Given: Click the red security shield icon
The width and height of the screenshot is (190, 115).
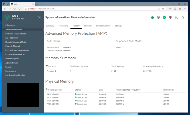Looking at the screenshot, I should click(x=170, y=17).
